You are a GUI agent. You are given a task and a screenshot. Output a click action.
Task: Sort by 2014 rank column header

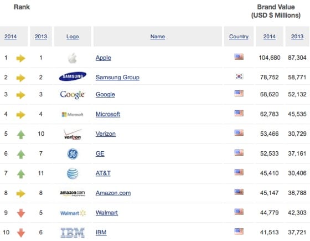11,37
